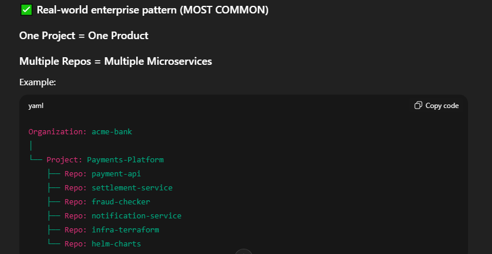The width and height of the screenshot is (492, 254).
Task: Click the infra-terraform repo entry
Action: tap(125, 229)
